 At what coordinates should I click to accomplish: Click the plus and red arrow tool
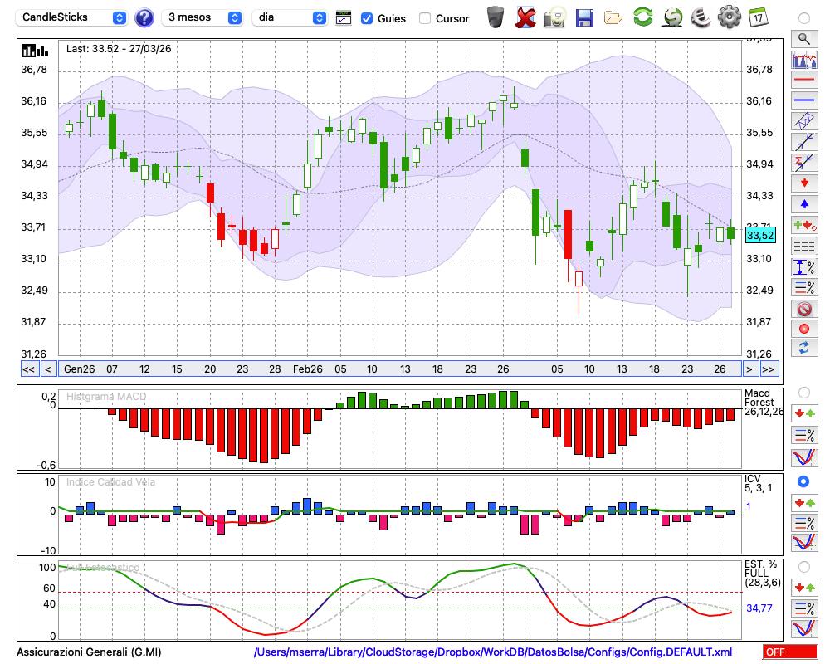click(804, 226)
